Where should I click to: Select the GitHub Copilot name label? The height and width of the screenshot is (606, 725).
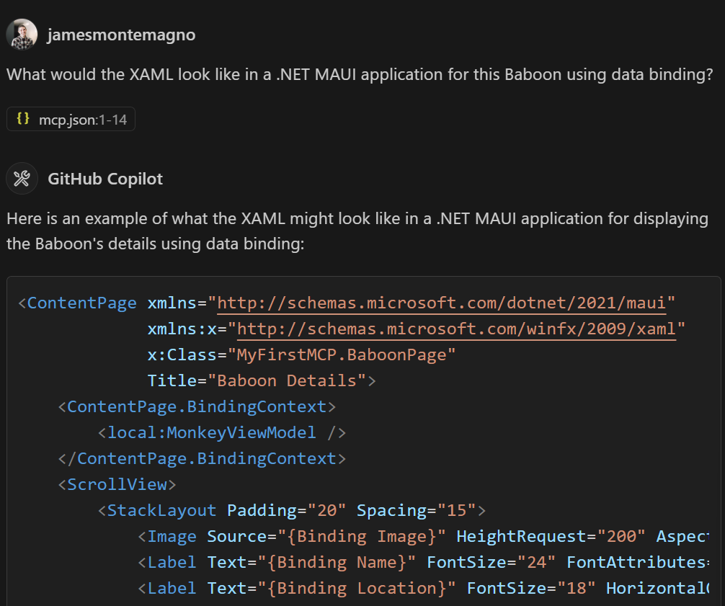pyautogui.click(x=105, y=179)
